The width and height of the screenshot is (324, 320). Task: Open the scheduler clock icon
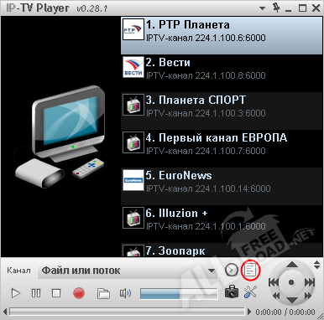pos(231,270)
